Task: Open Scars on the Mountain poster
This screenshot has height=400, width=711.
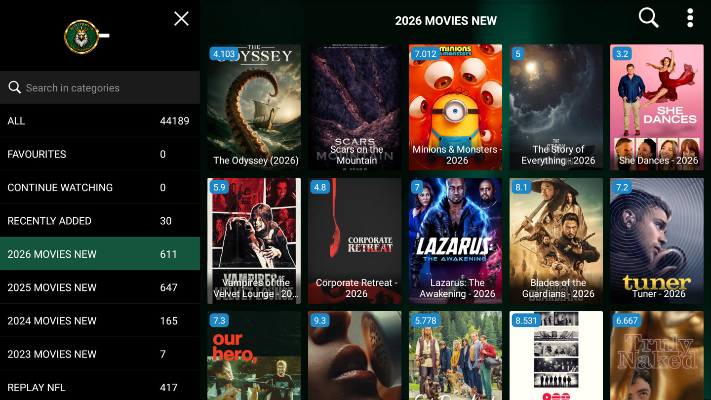Action: 355,108
